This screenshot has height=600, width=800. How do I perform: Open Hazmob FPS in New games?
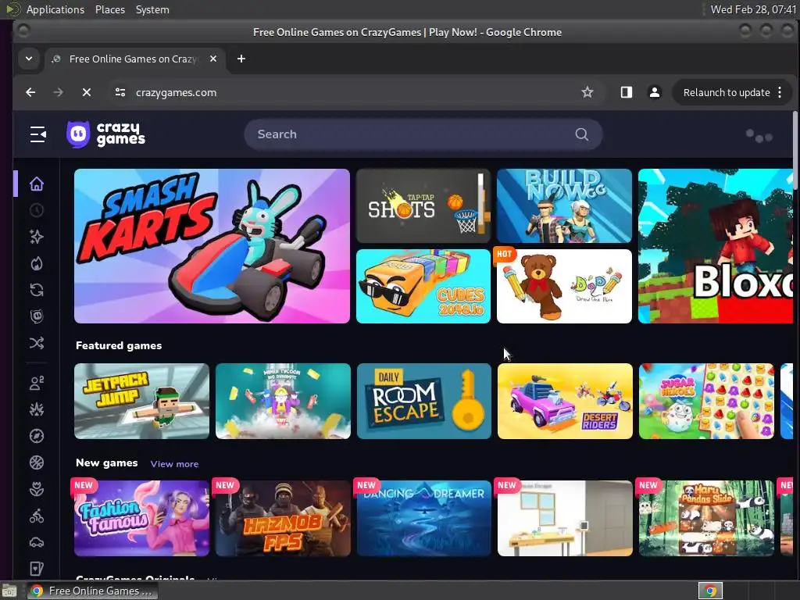click(283, 519)
